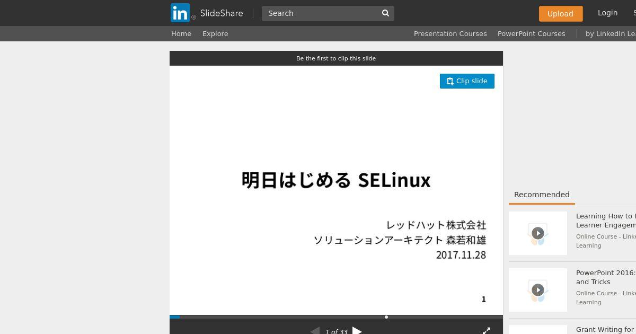Go to previous slide arrow
Viewport: 636px width, 334px height.
coord(315,331)
